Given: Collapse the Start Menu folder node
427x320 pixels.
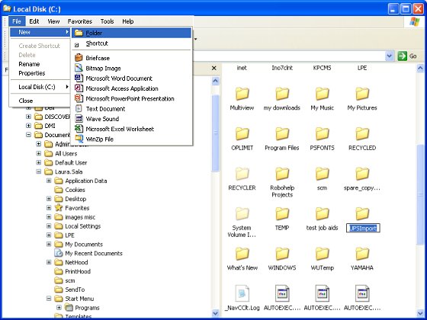Looking at the screenshot, I should point(49,299).
